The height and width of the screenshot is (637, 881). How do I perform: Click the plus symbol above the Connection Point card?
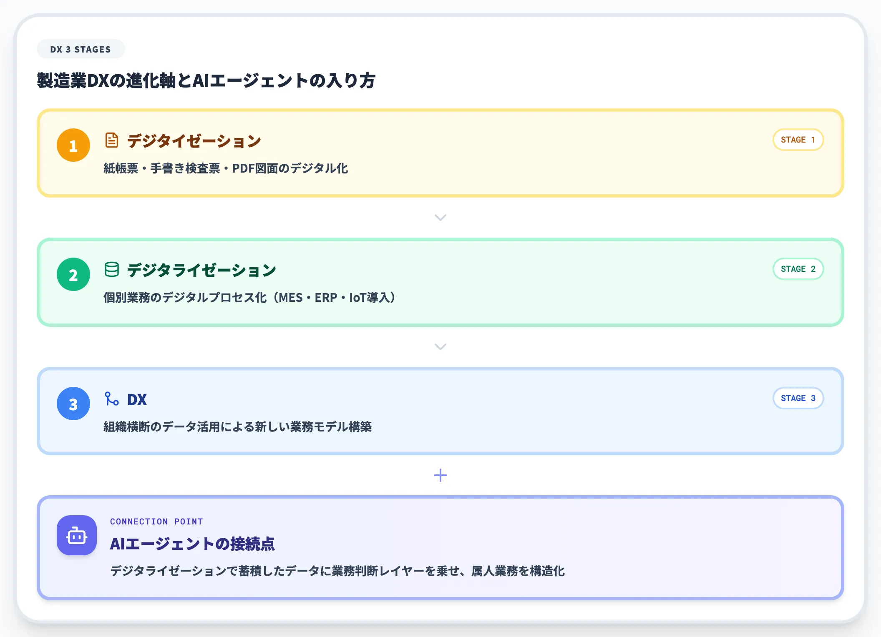(440, 475)
